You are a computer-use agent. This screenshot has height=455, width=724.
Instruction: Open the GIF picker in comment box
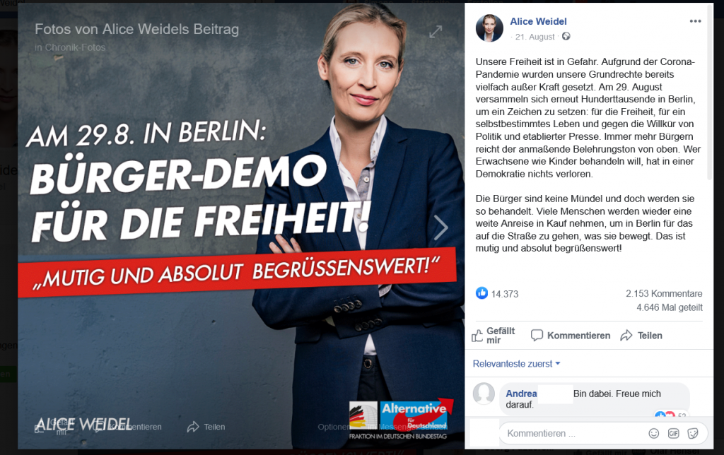pyautogui.click(x=673, y=433)
